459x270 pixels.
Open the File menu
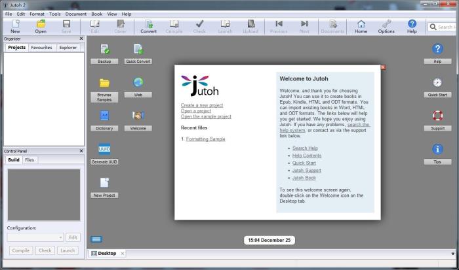point(9,14)
